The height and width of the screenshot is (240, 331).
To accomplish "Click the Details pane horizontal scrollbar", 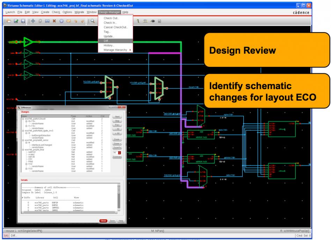I will [69, 212].
